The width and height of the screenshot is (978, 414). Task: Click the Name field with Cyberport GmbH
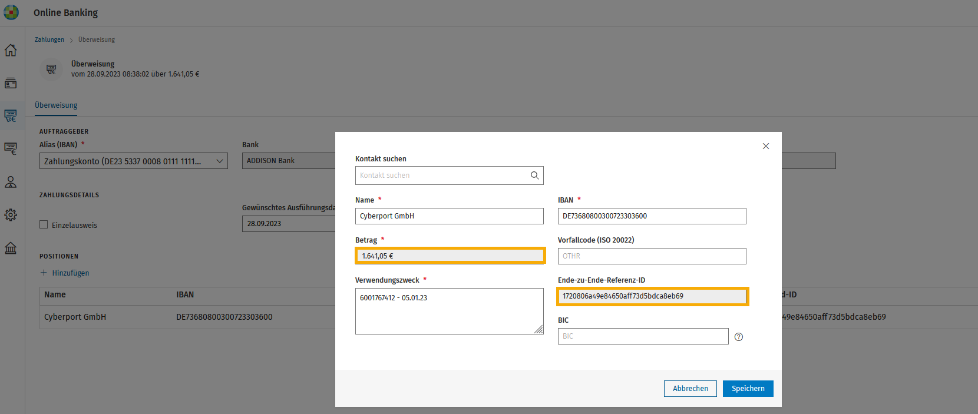[450, 216]
